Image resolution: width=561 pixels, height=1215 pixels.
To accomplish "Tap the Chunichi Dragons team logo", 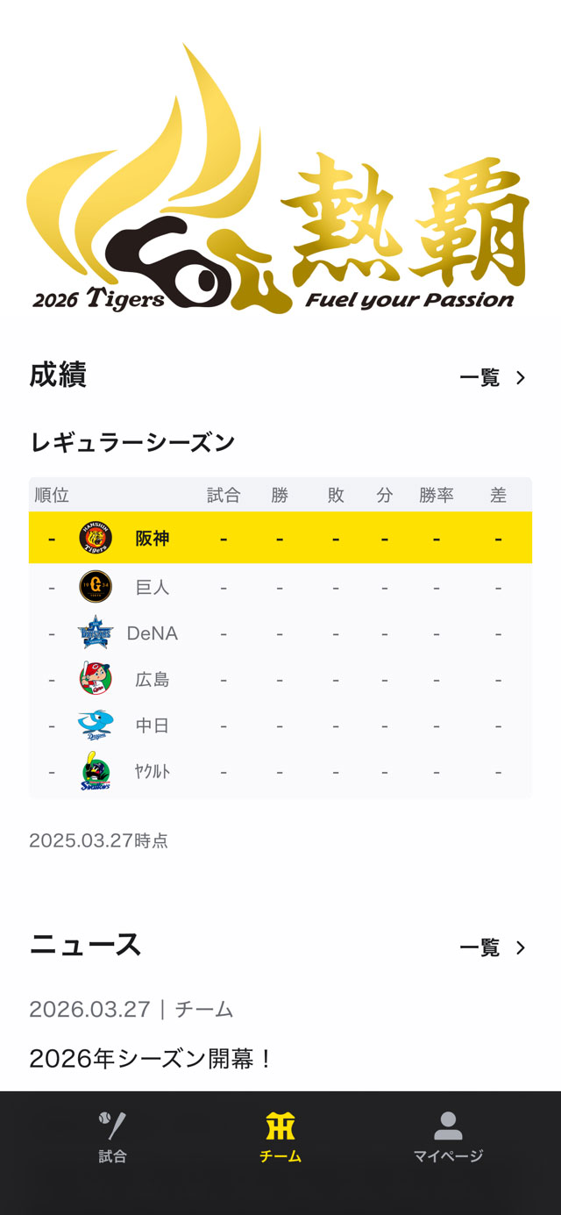I will tap(96, 725).
